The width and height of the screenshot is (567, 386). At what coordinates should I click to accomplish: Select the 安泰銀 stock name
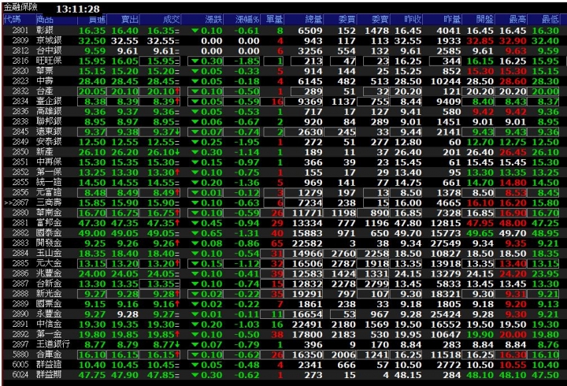click(49, 142)
